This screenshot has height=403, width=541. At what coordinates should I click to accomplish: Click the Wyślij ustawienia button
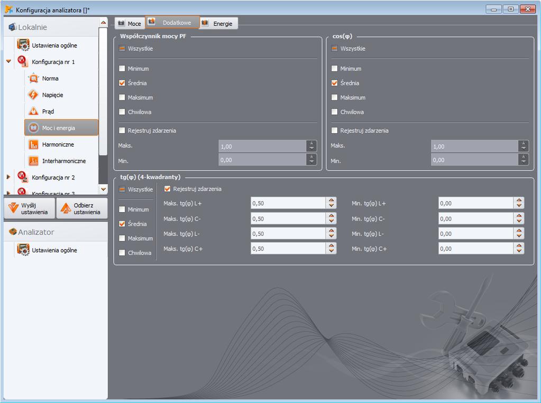click(x=29, y=208)
